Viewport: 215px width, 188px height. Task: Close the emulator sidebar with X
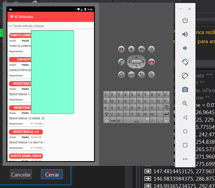point(190,9)
